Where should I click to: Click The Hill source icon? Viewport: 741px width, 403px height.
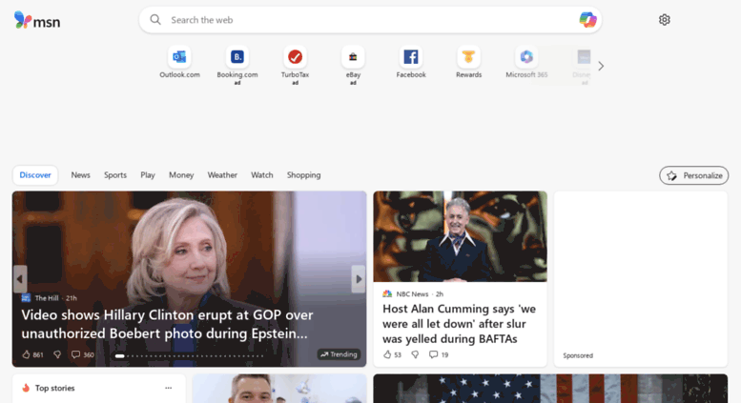(x=26, y=298)
